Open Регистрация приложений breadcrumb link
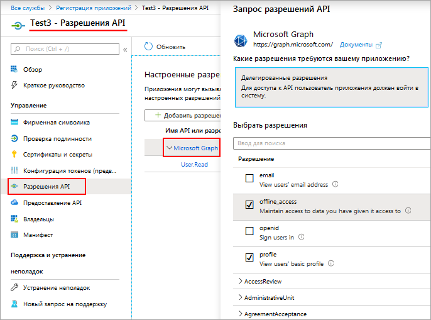This screenshot has width=431, height=320. click(94, 8)
